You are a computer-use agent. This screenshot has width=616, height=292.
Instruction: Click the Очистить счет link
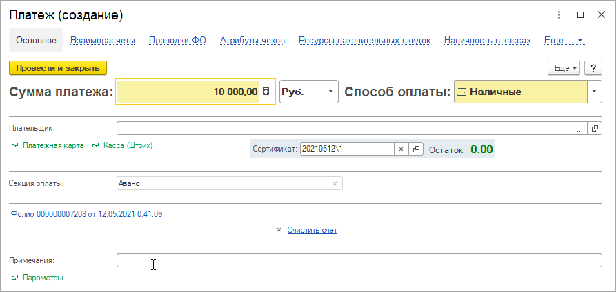(312, 230)
